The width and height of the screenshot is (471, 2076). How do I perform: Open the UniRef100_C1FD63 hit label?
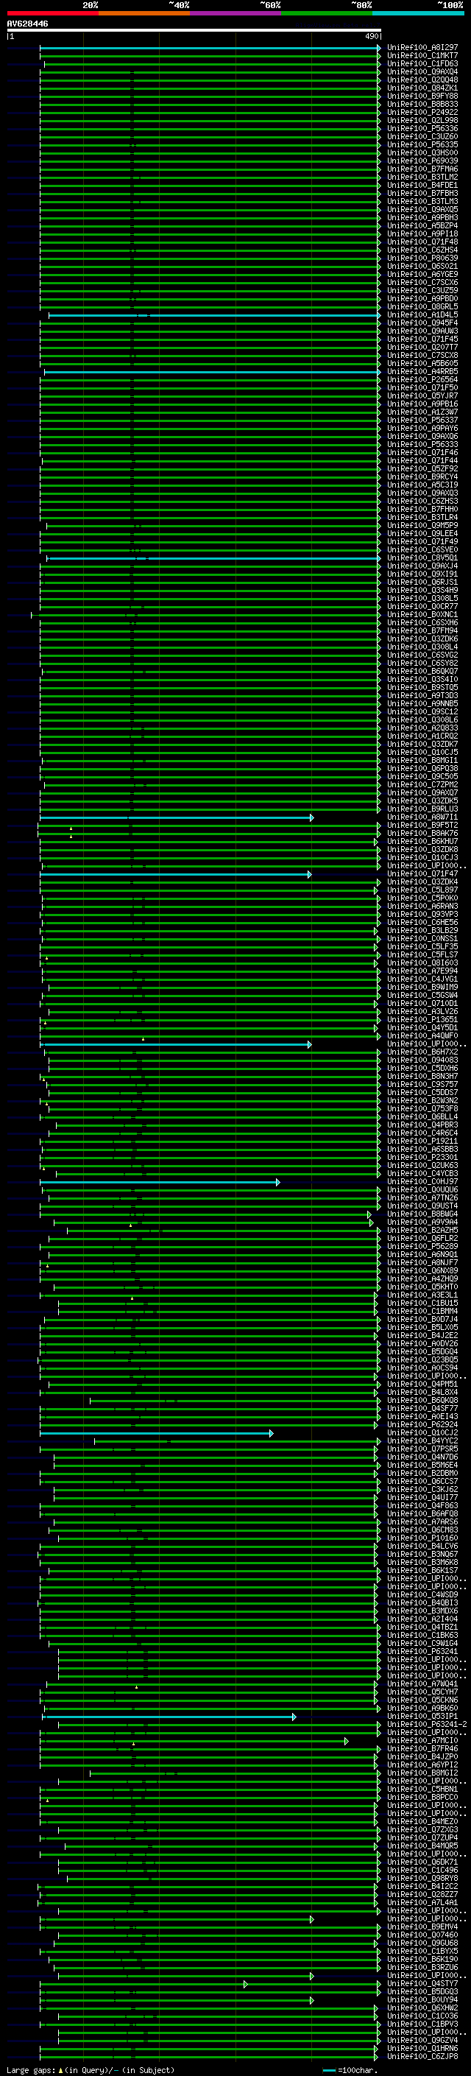click(422, 63)
